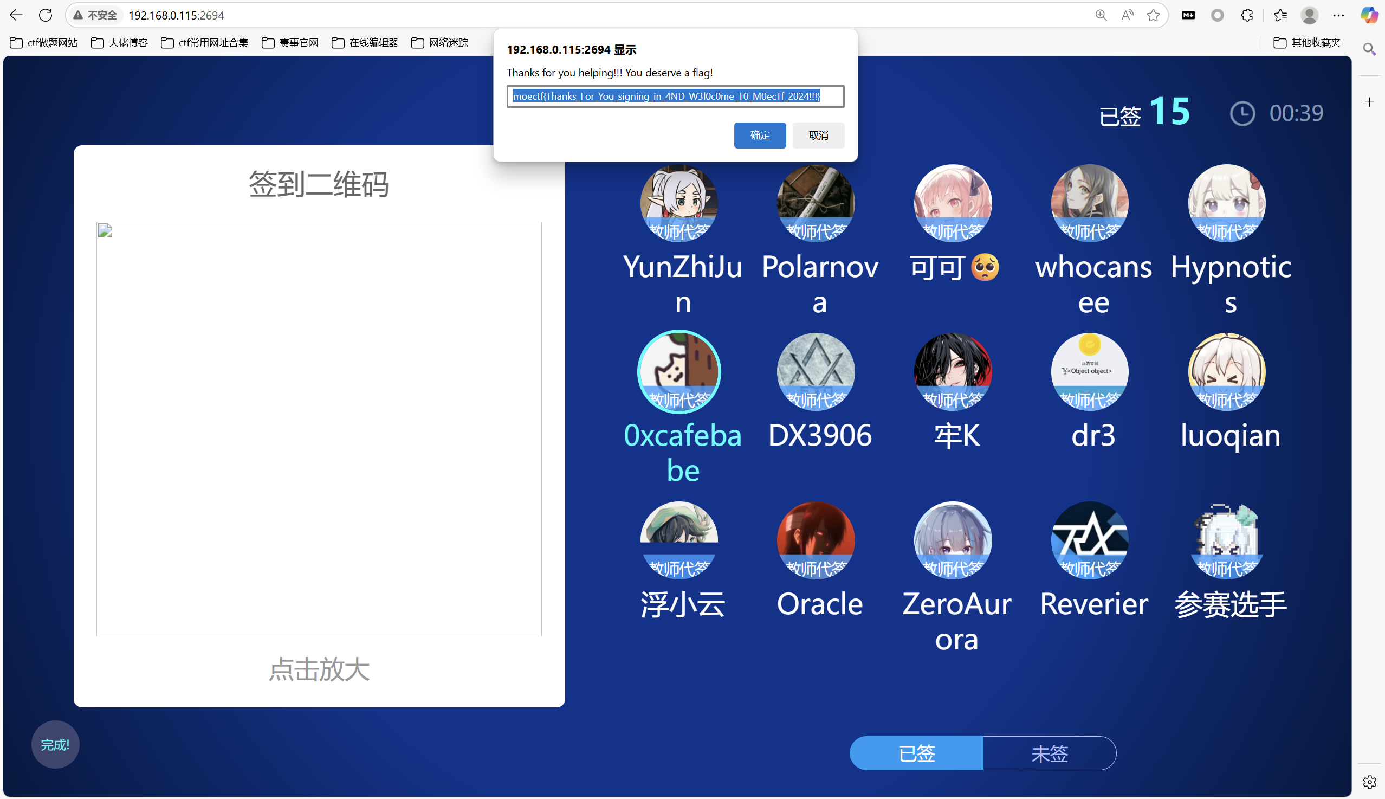Screen dimensions: 1385x799
Task: Click the name label Oracle
Action: 819,604
